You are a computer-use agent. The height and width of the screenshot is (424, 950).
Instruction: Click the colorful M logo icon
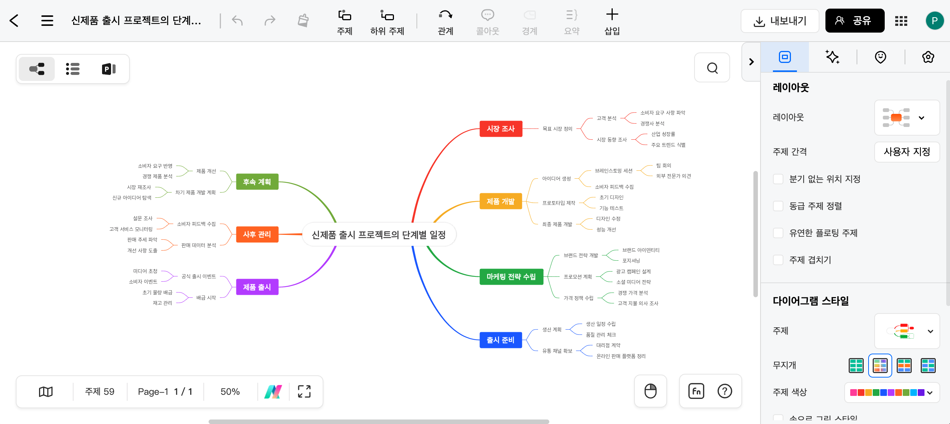click(273, 392)
